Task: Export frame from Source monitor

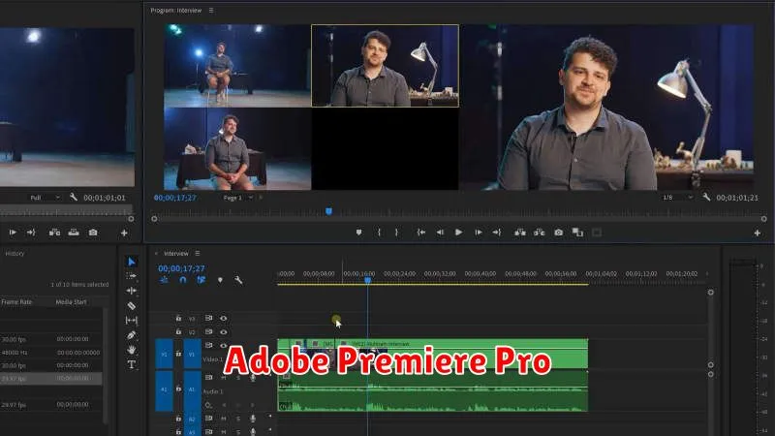Action: 93,233
